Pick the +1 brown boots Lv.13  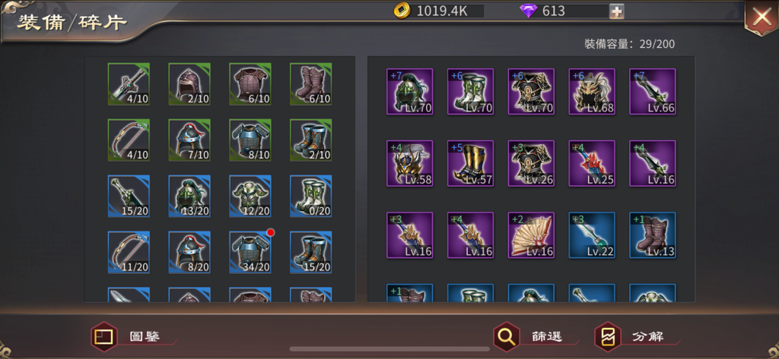[x=652, y=235]
